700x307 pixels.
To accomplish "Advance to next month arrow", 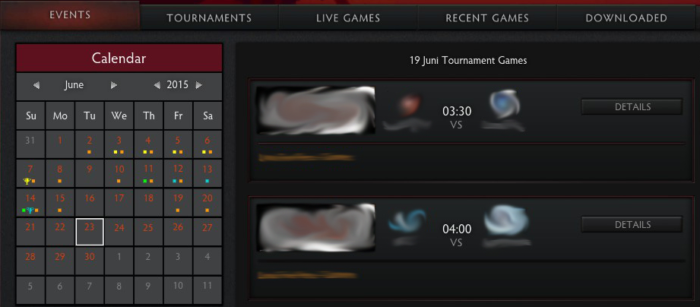I will coord(114,85).
